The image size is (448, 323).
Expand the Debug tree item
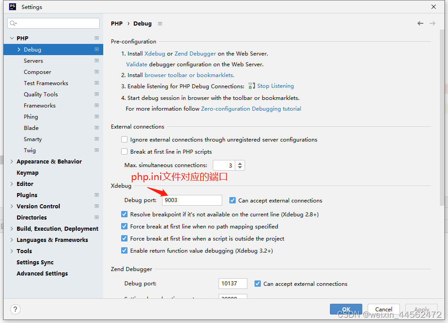tap(19, 49)
